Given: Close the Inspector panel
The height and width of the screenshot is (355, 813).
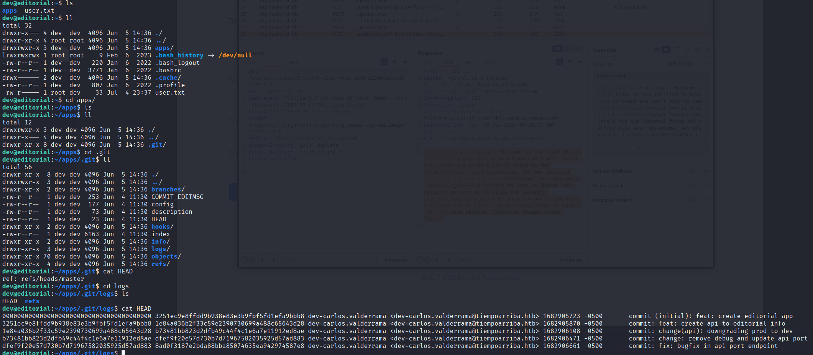Looking at the screenshot, I should [x=707, y=50].
